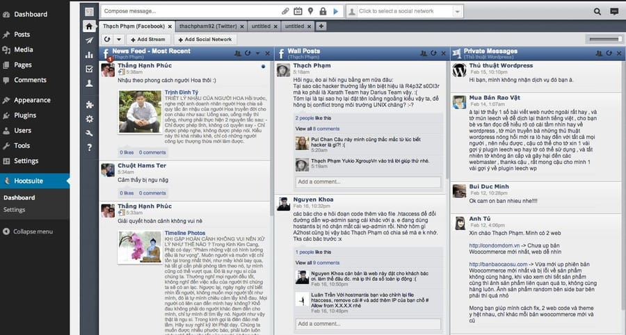Screen dimensions: 626x335
Task: Click the Compose message input field
Action: click(191, 11)
